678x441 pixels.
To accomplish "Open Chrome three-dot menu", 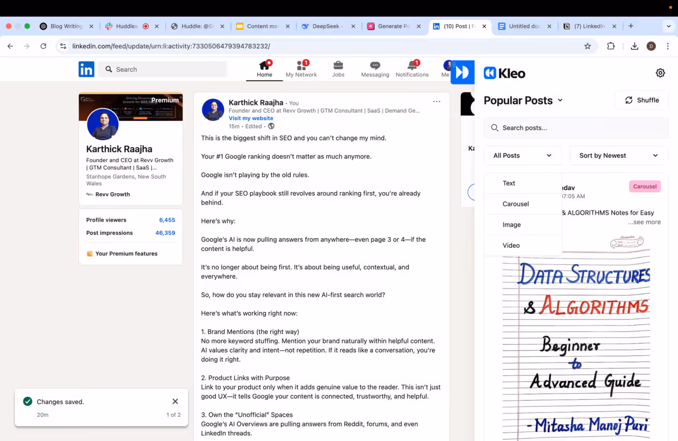I will click(x=668, y=46).
